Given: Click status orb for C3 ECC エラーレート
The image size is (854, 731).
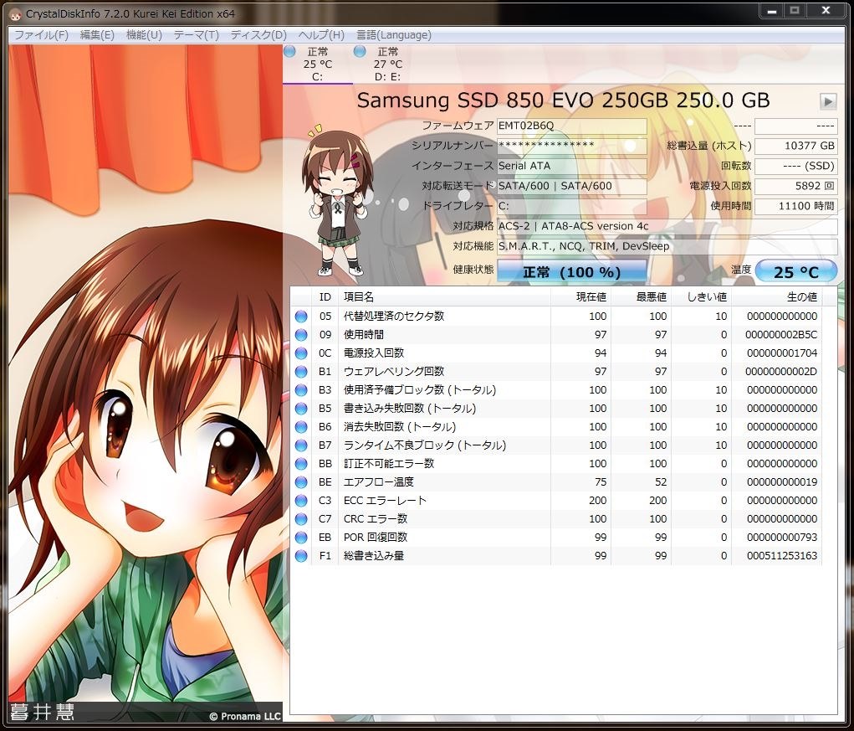Looking at the screenshot, I should click(301, 501).
